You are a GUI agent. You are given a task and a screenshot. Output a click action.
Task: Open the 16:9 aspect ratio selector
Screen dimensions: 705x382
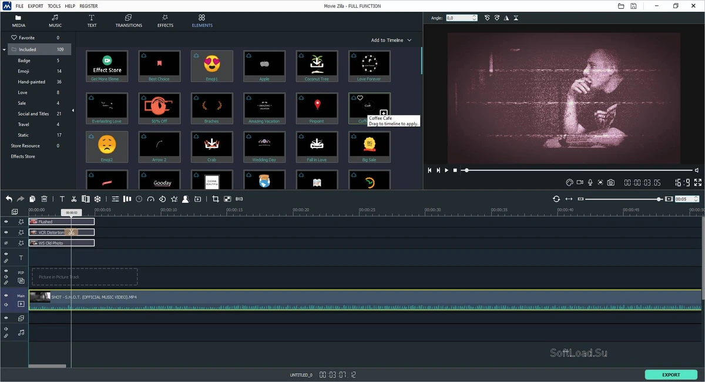pos(682,183)
